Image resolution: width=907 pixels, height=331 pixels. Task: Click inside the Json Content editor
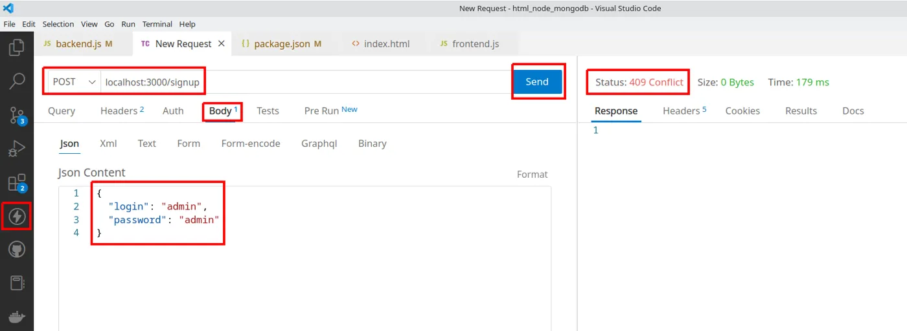point(304,259)
